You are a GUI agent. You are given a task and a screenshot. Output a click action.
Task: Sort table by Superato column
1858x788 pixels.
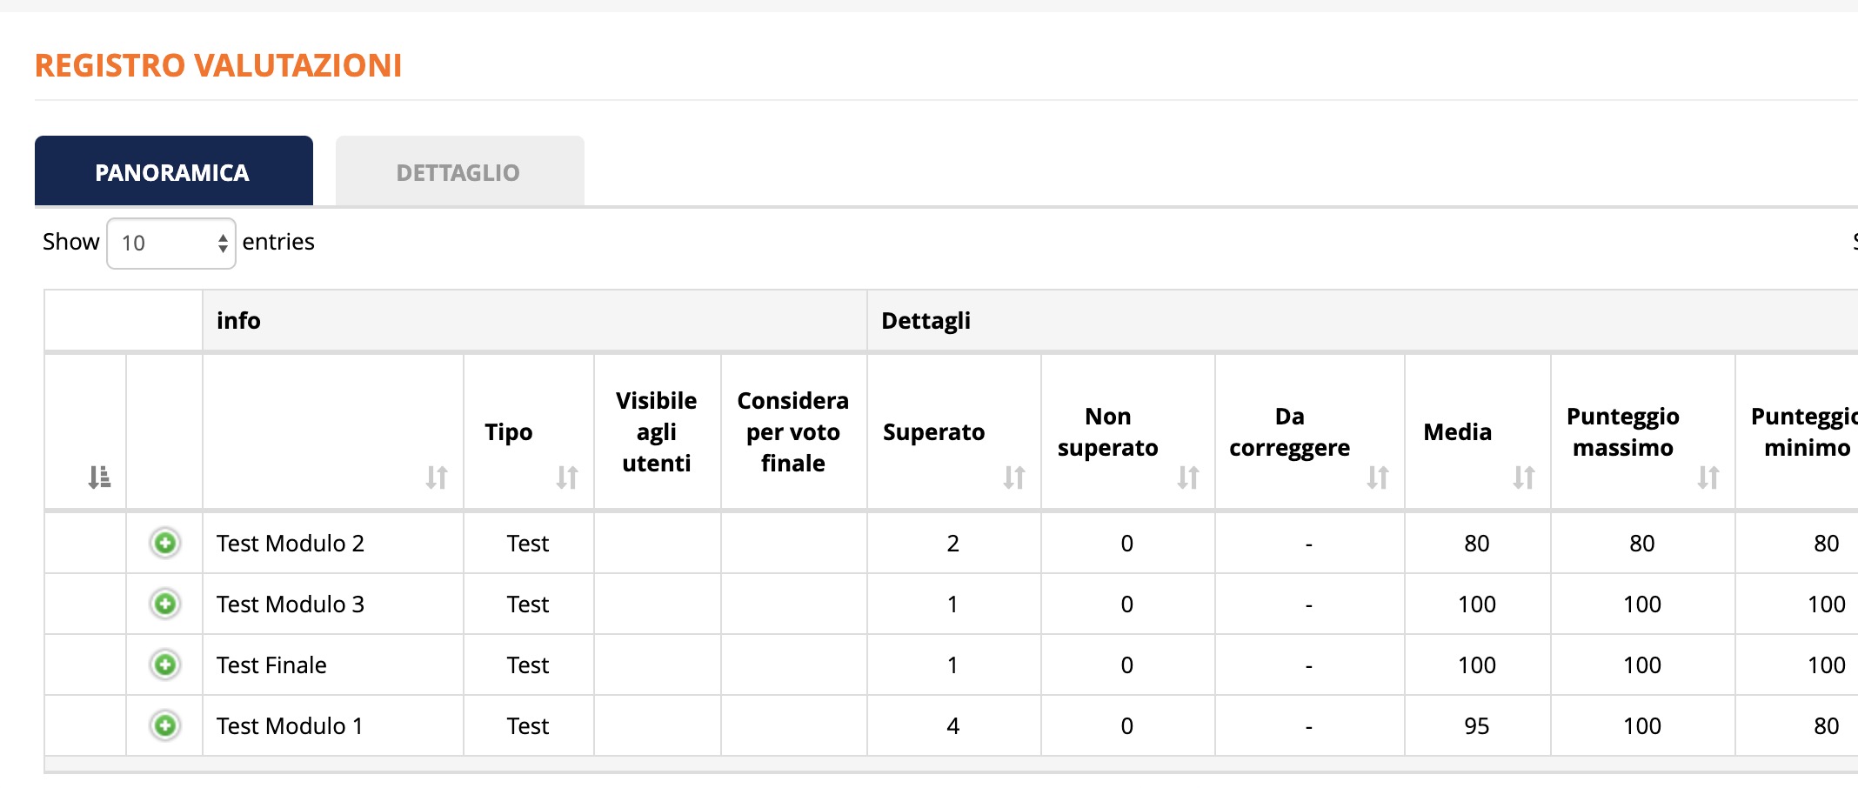(x=1013, y=477)
